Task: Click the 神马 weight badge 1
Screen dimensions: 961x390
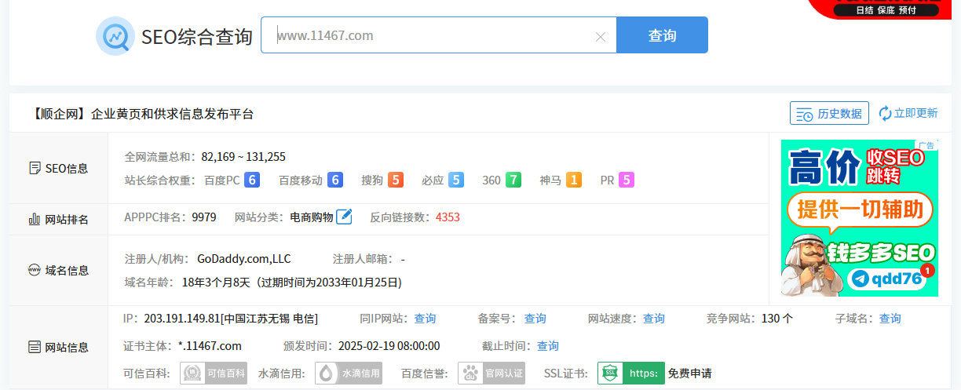Action: pyautogui.click(x=574, y=180)
